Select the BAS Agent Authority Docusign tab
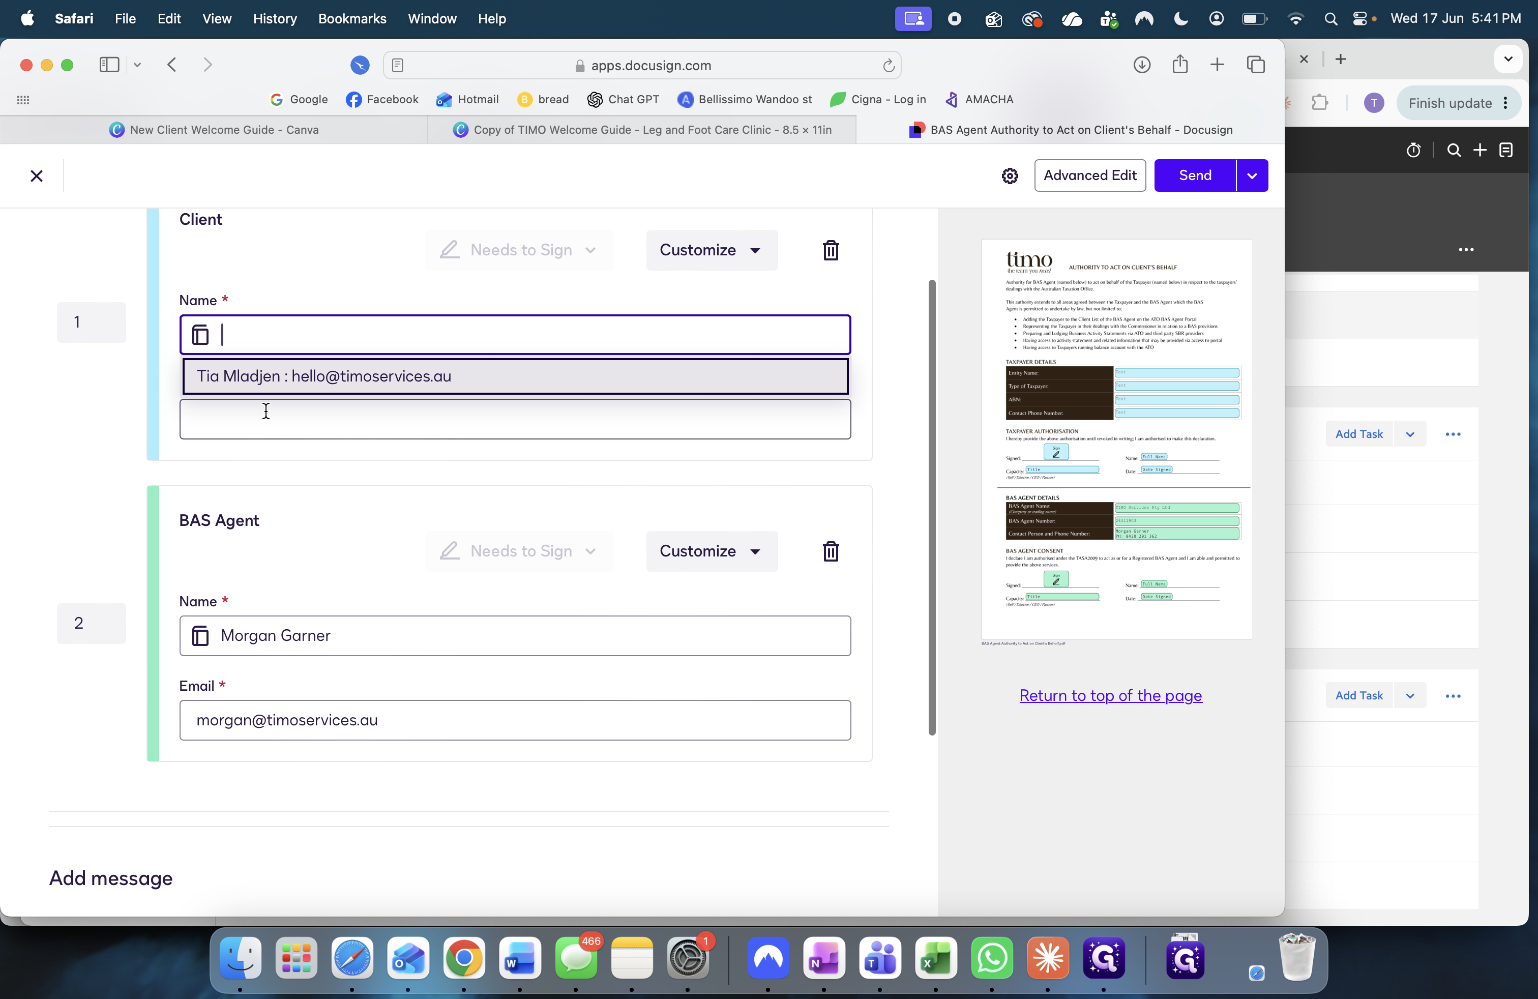The height and width of the screenshot is (999, 1538). click(1070, 130)
